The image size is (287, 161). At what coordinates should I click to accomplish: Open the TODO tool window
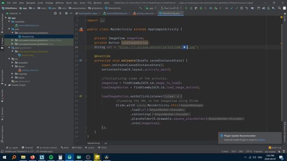pyautogui.click(x=102, y=148)
